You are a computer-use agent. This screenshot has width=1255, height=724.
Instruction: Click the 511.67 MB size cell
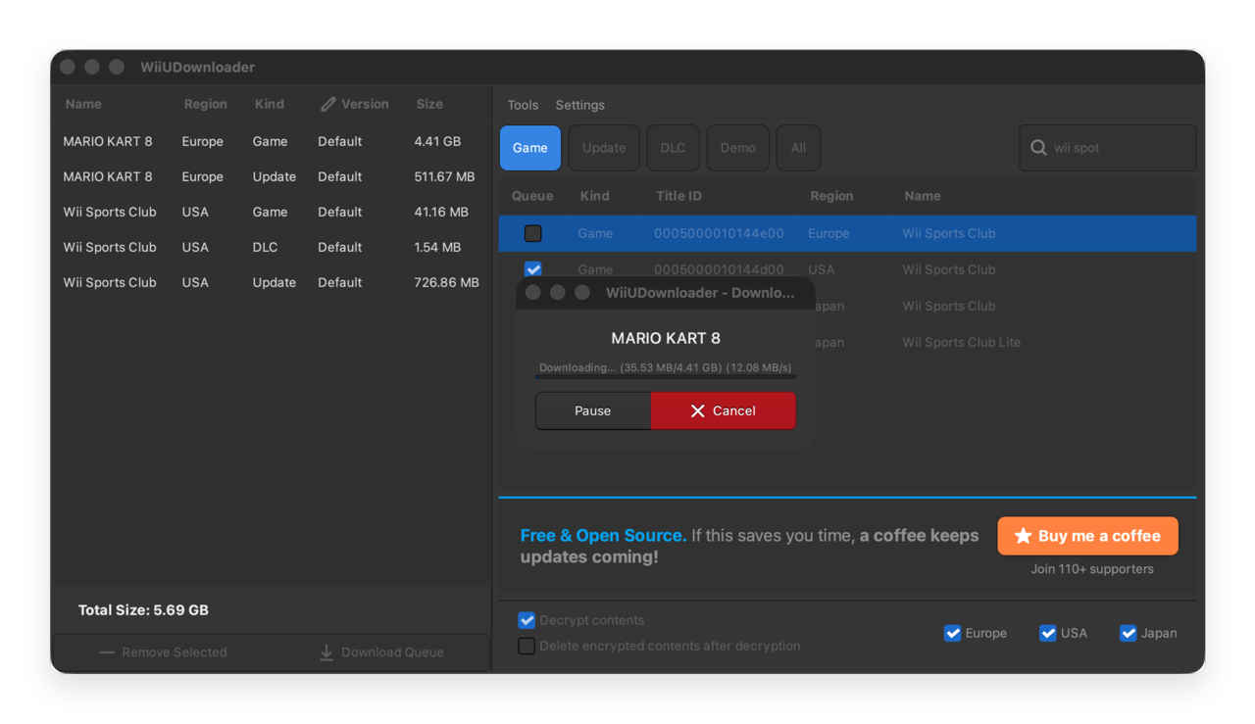(444, 176)
